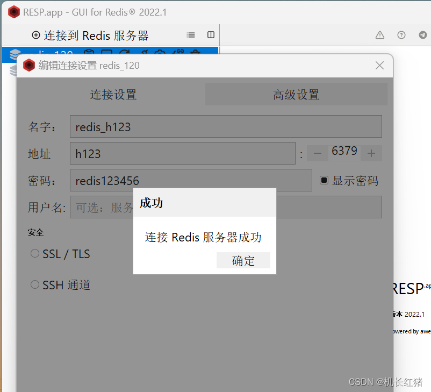Viewport: 431px width, 392px height.
Task: Toggle the split panel view icon
Action: (211, 35)
